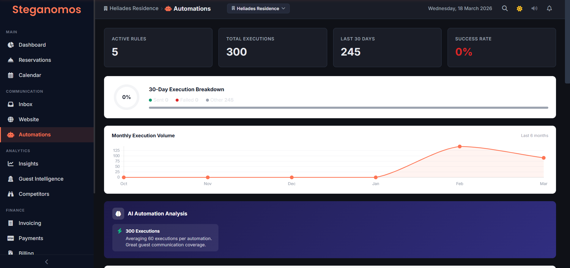Click the Heliades Residence breadcrumb link
Viewport: 570px width, 268px height.
click(133, 8)
